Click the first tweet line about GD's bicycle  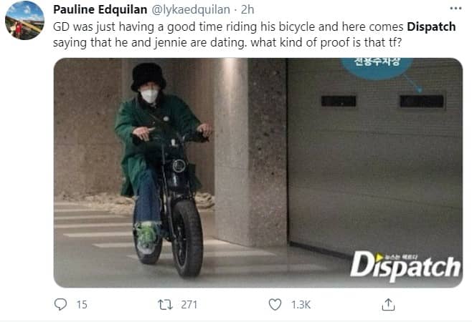pos(255,26)
